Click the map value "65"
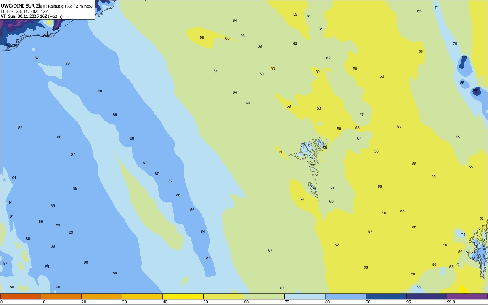 458,137
